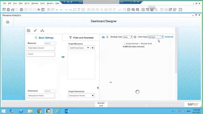Open the Chart Type dropdown
203x114 pixels.
(156, 37)
